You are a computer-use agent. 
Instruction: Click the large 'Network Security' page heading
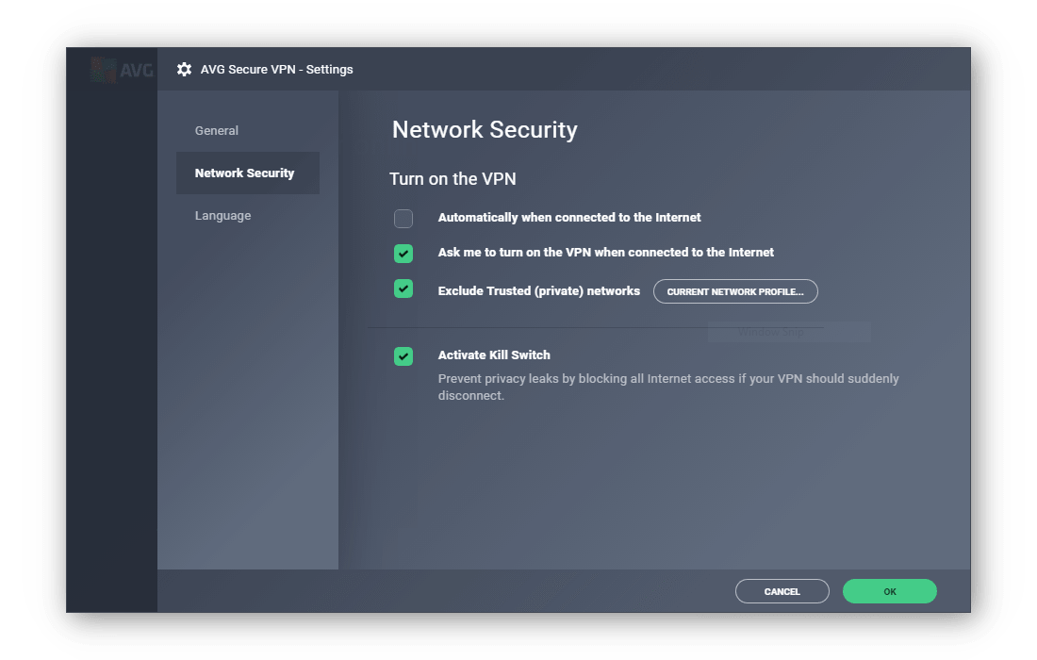click(485, 129)
